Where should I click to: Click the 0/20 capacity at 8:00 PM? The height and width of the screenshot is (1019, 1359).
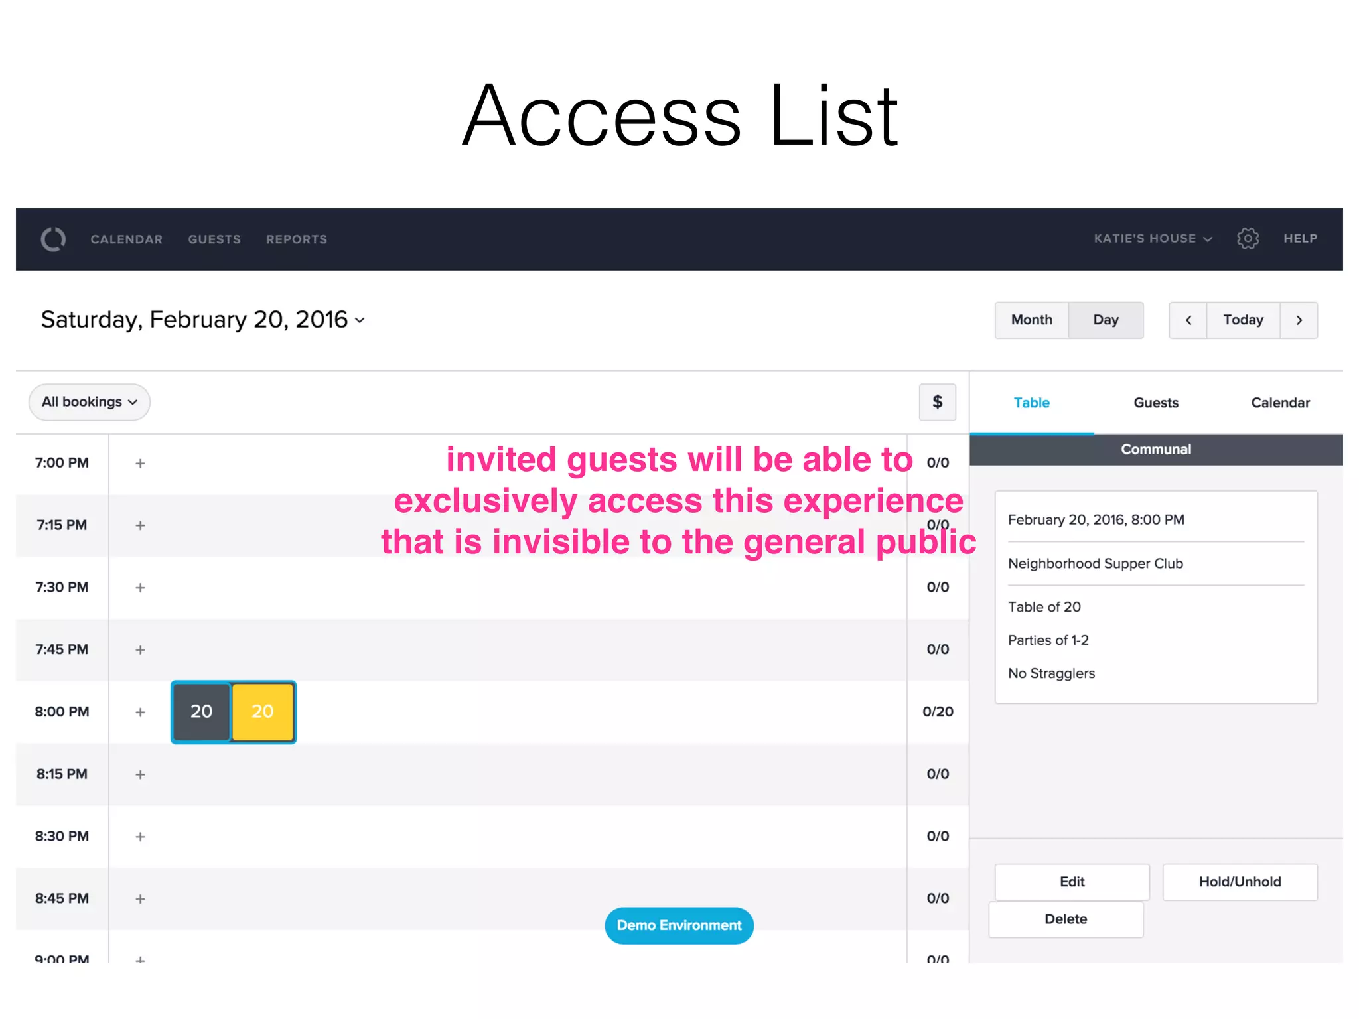(x=938, y=712)
